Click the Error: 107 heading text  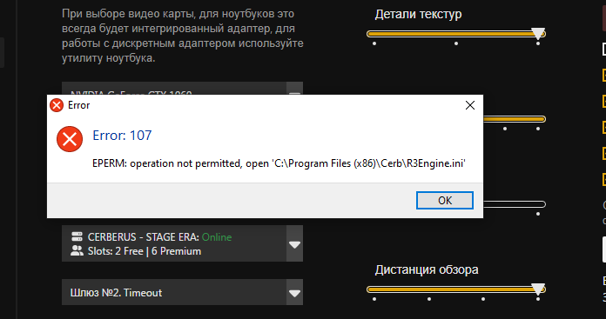click(122, 136)
